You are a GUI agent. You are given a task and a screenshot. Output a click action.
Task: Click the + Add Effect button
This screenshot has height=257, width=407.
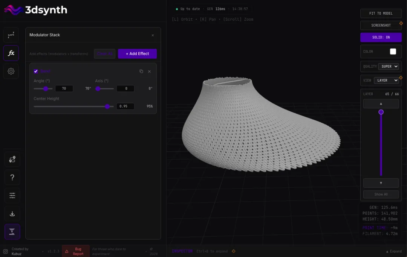pyautogui.click(x=137, y=54)
